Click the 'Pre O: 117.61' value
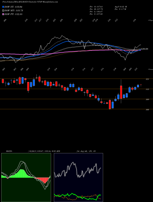The height and width of the screenshot is (202, 153). click(x=96, y=7)
